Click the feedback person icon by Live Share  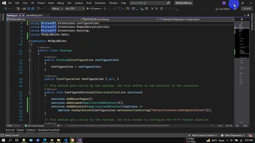(235, 9)
